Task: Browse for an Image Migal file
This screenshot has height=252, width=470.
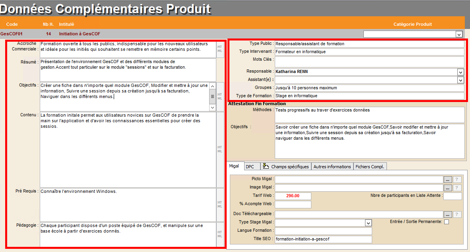Action: 448,188
